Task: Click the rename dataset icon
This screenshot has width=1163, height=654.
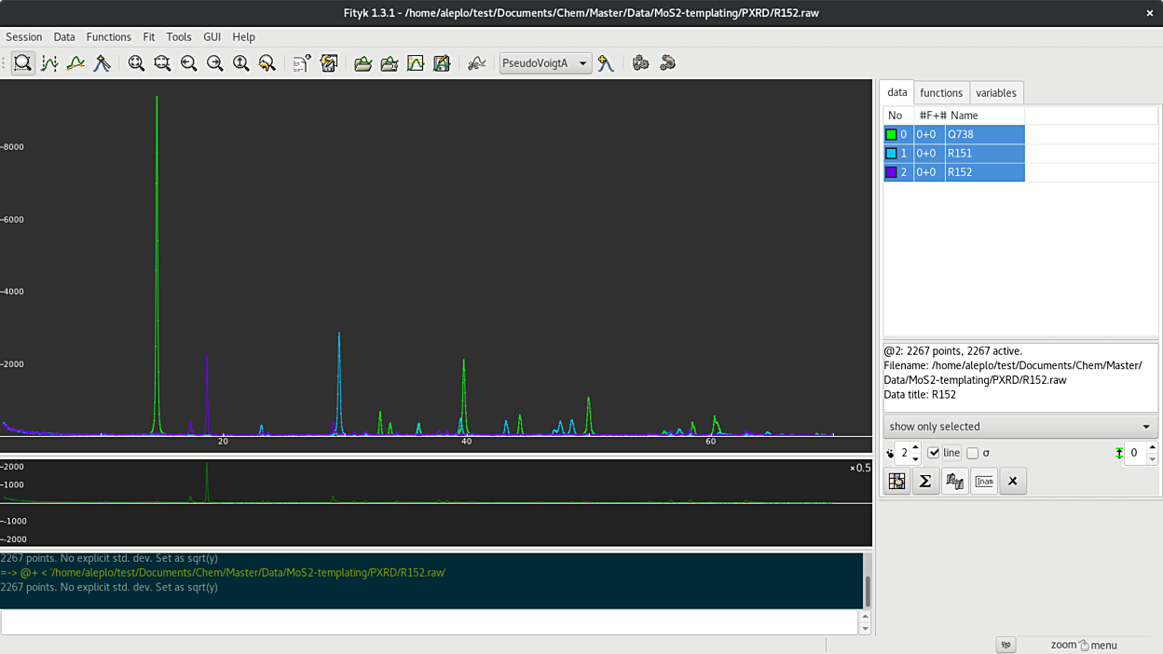Action: [x=984, y=481]
